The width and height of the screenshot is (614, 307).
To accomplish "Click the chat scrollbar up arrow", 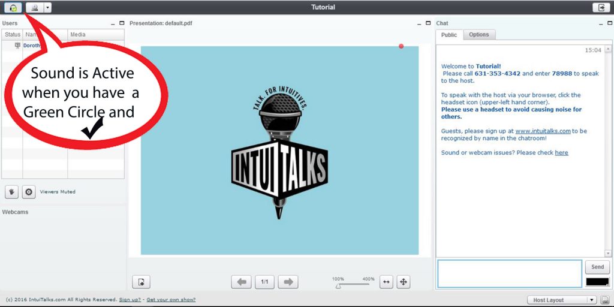I will point(608,49).
